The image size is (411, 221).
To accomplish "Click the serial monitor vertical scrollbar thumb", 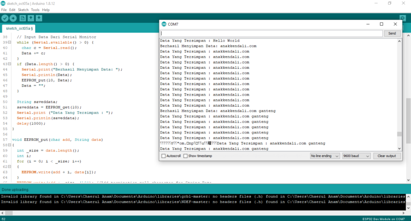I will (399, 134).
